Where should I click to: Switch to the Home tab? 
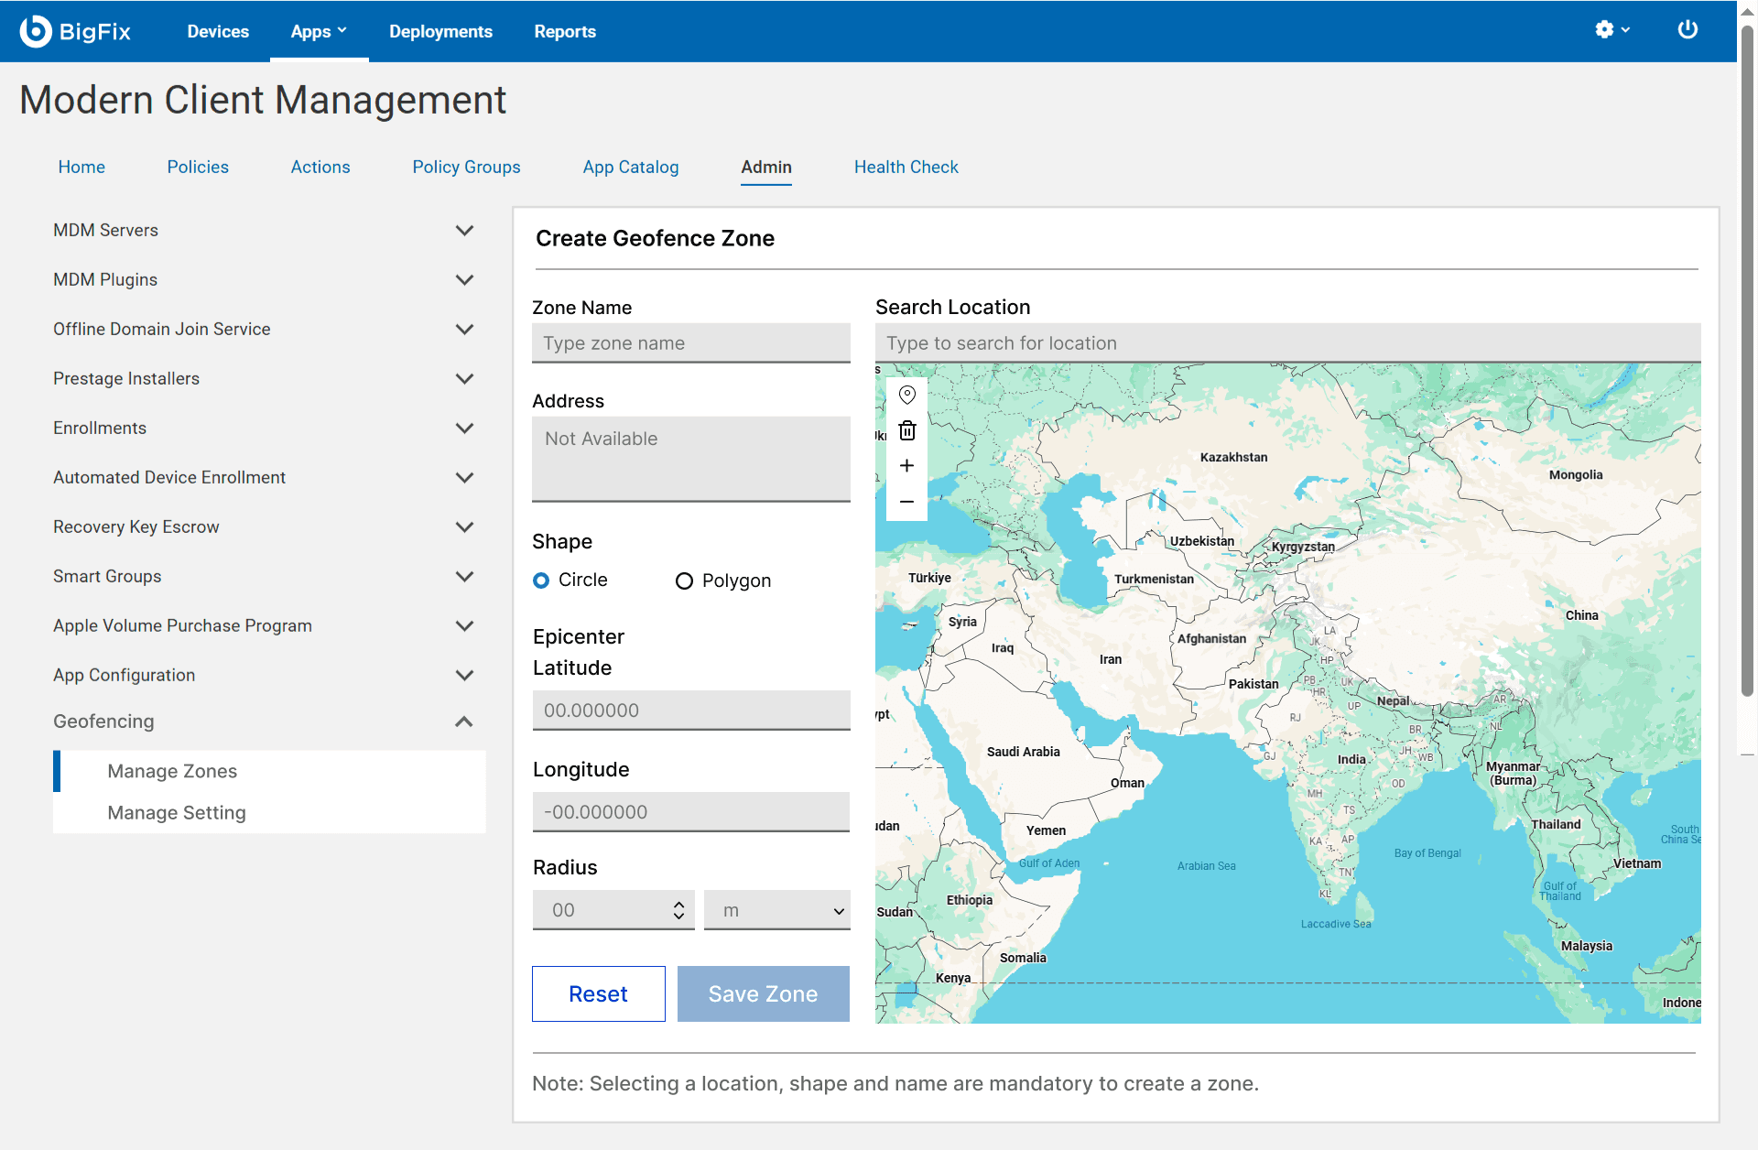(81, 167)
